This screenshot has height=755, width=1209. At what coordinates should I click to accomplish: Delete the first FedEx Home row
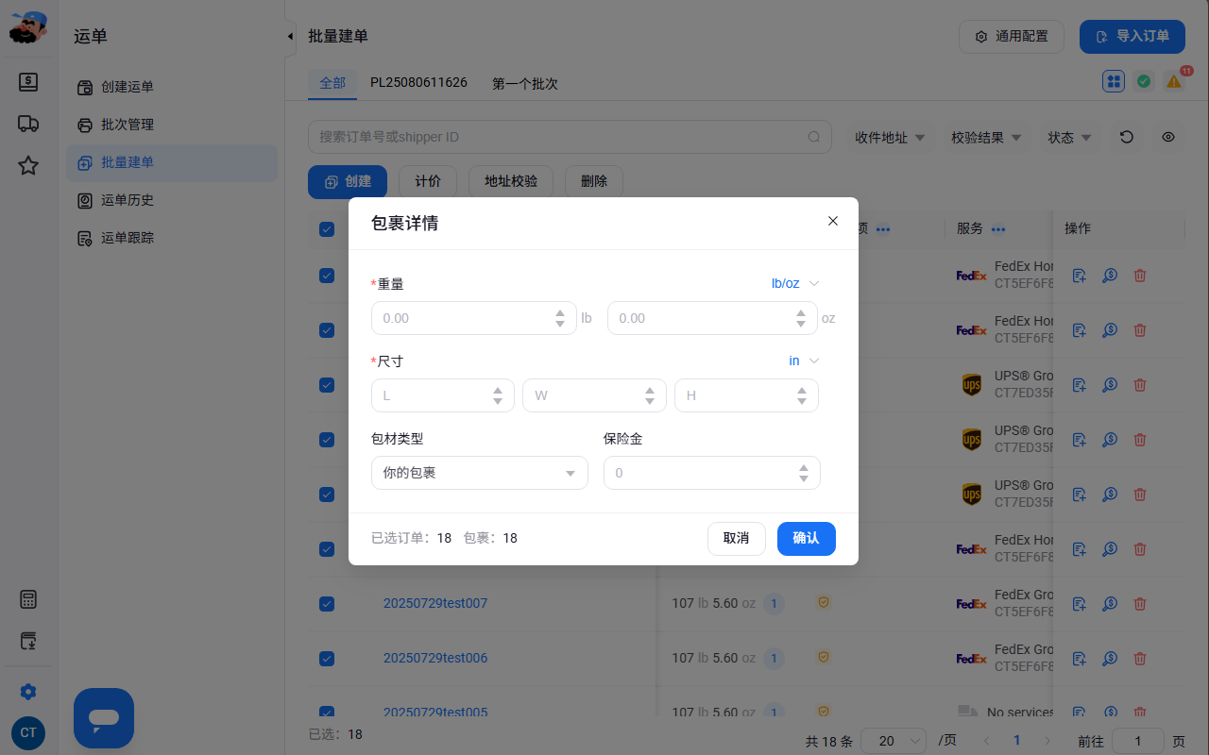coord(1140,276)
